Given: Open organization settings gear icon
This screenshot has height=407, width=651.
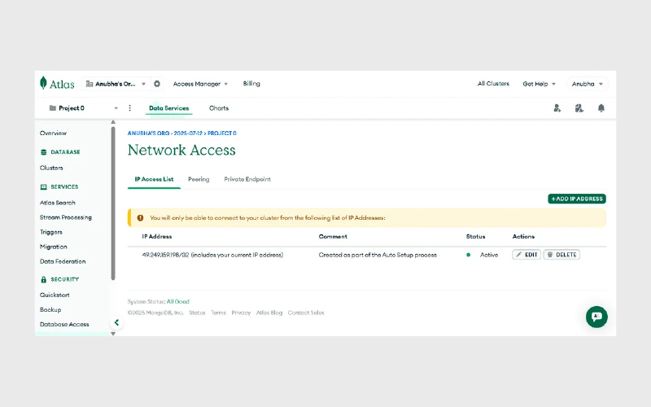Looking at the screenshot, I should (157, 84).
